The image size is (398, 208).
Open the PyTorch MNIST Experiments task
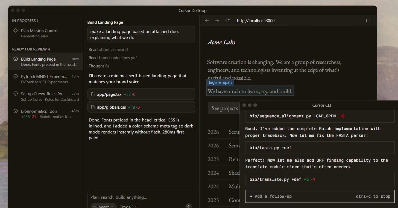coord(46,79)
